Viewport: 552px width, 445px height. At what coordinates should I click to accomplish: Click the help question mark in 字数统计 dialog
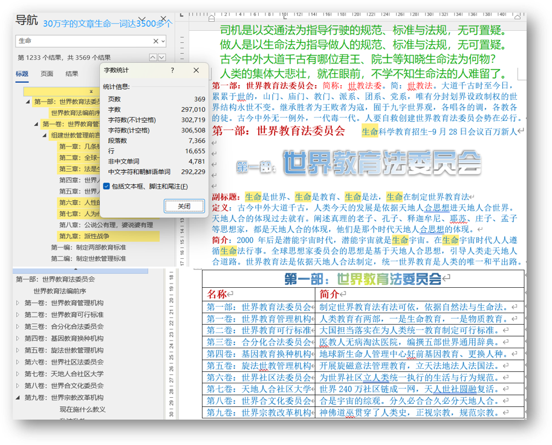tap(172, 71)
